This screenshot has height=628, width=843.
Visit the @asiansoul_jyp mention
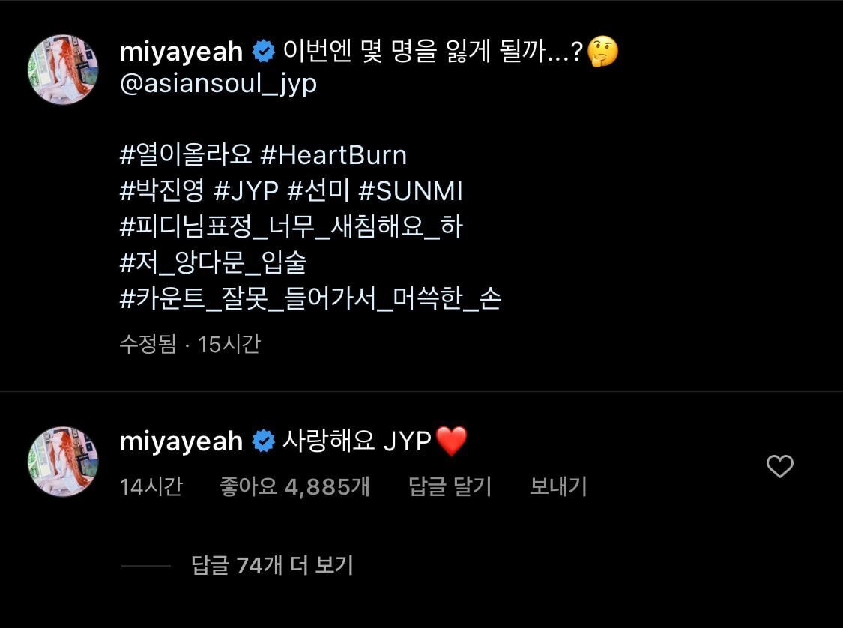218,85
